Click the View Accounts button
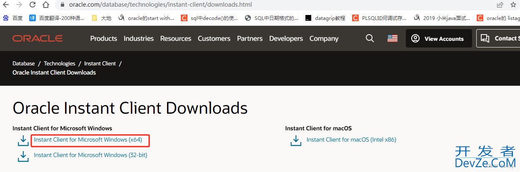This screenshot has width=520, height=172. [439, 38]
